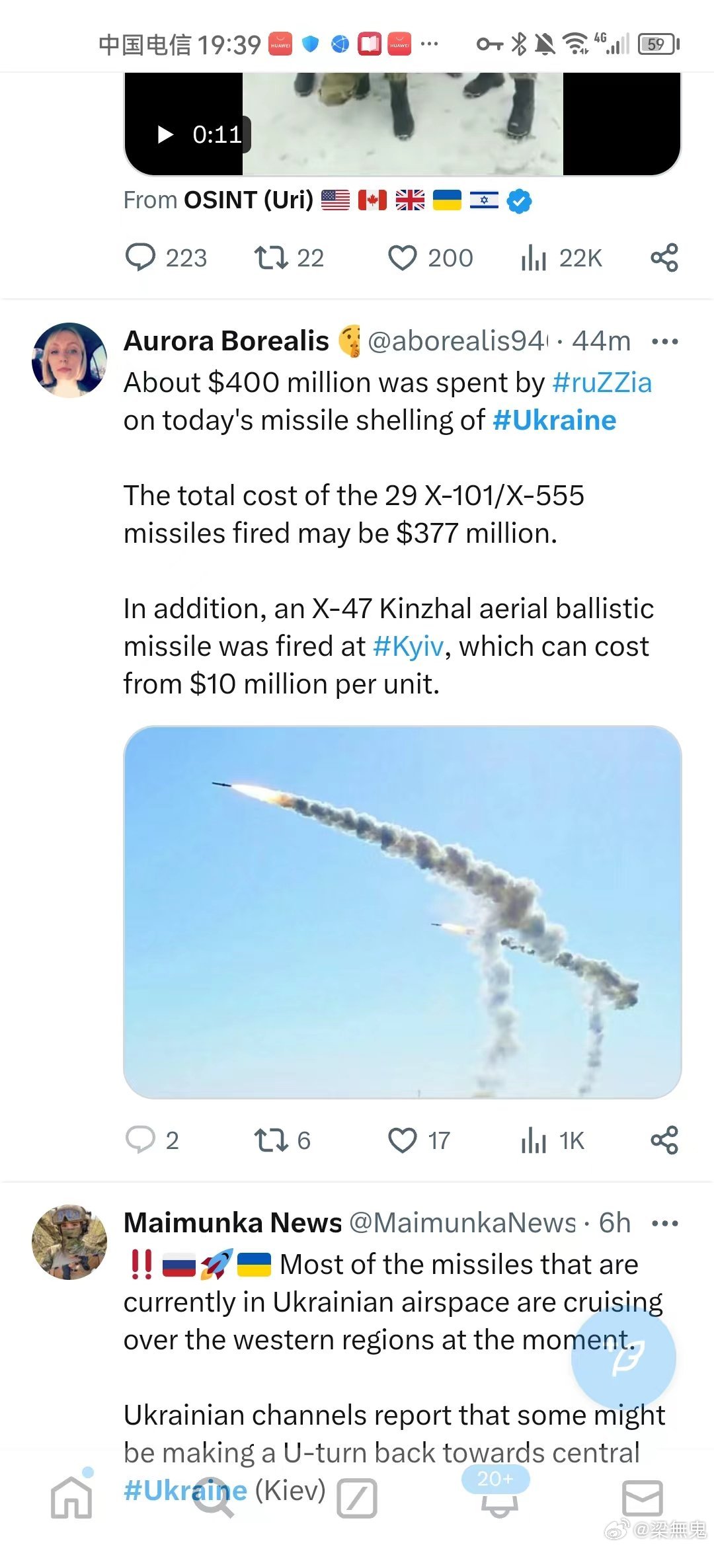This screenshot has height=1547, width=714.
Task: Open Messages tab in bottom bar
Action: point(642,1497)
